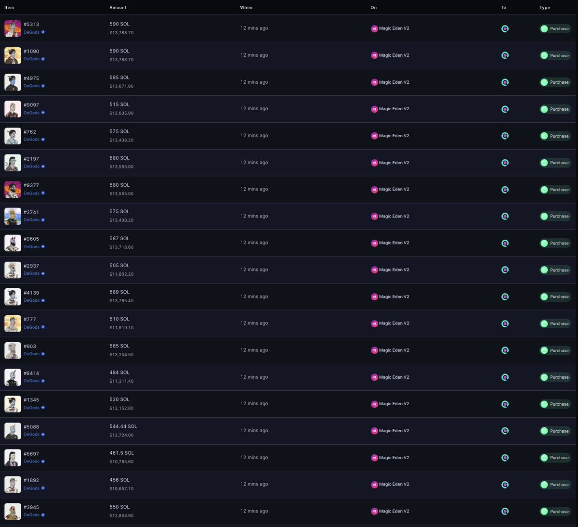Open transaction icon for #4975 row
The image size is (578, 527).
tap(505, 82)
